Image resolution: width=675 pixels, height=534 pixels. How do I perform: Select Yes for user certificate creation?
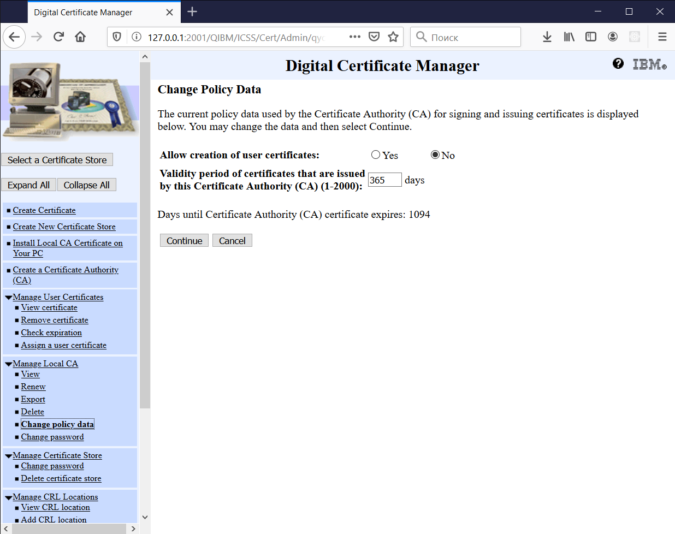pyautogui.click(x=376, y=155)
